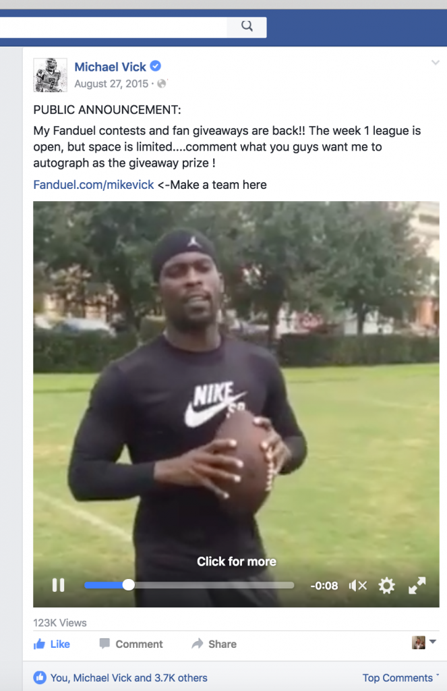Click the blue like reaction icon
This screenshot has height=691, width=447.
[x=40, y=678]
